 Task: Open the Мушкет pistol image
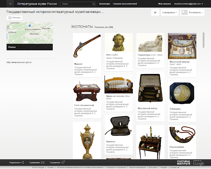coord(87,46)
